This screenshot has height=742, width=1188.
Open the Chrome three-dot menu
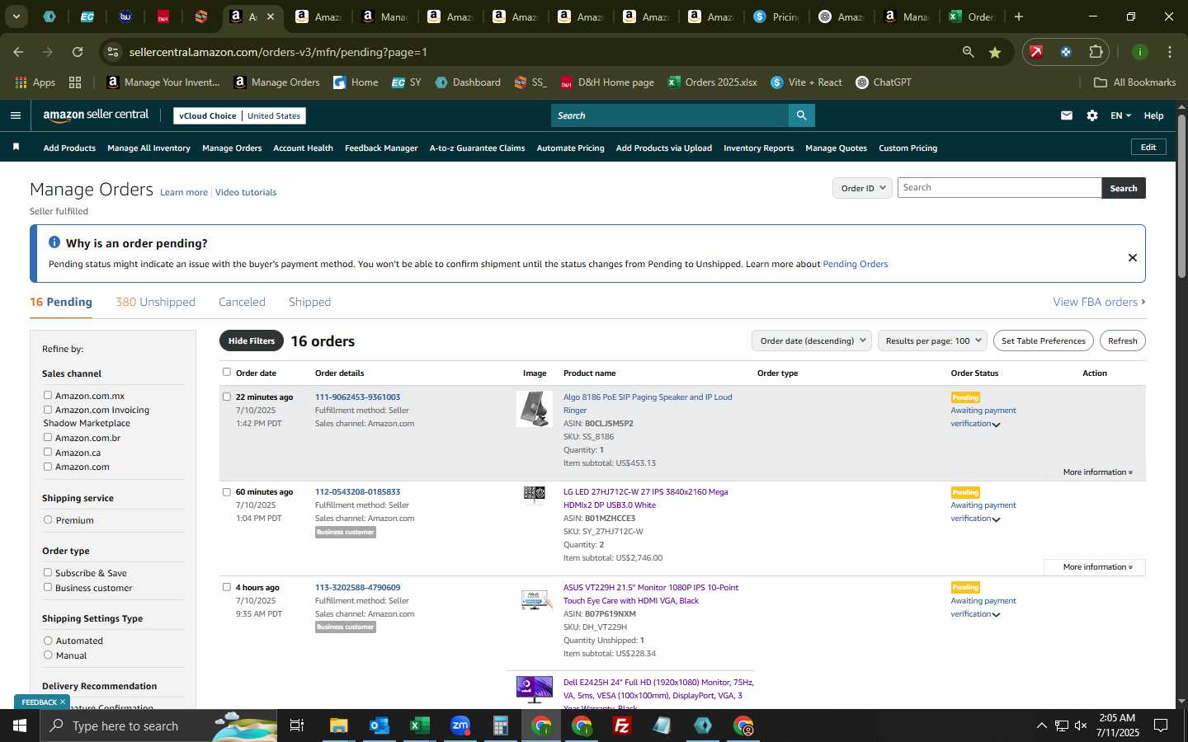[1170, 52]
